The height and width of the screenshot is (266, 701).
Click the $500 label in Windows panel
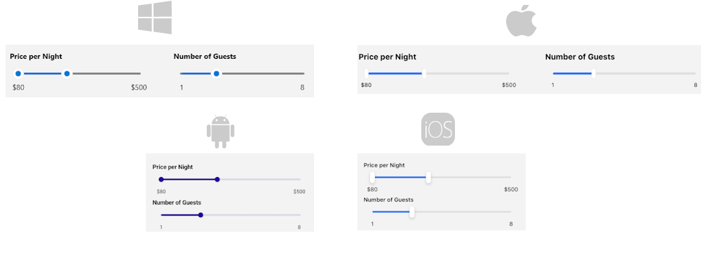(139, 87)
